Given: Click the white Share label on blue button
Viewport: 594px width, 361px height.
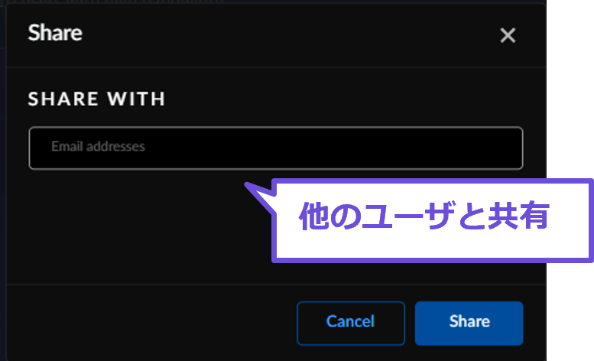Looking at the screenshot, I should click(x=469, y=321).
